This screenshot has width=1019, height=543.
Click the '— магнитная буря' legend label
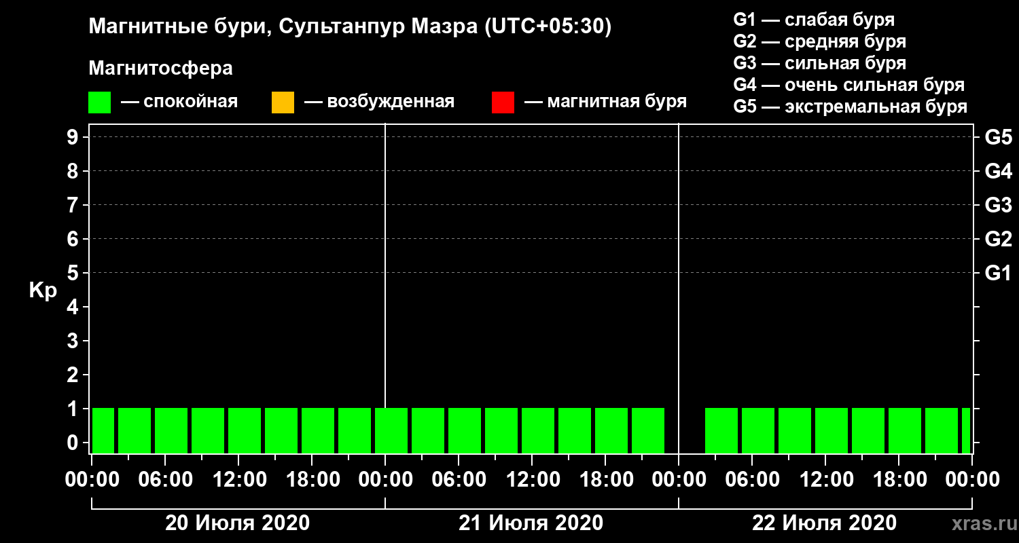606,102
